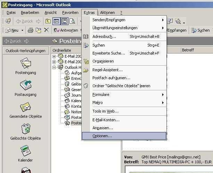The image size is (213, 173).
Task: Click the Antworten toolbar button
Action: point(66,30)
